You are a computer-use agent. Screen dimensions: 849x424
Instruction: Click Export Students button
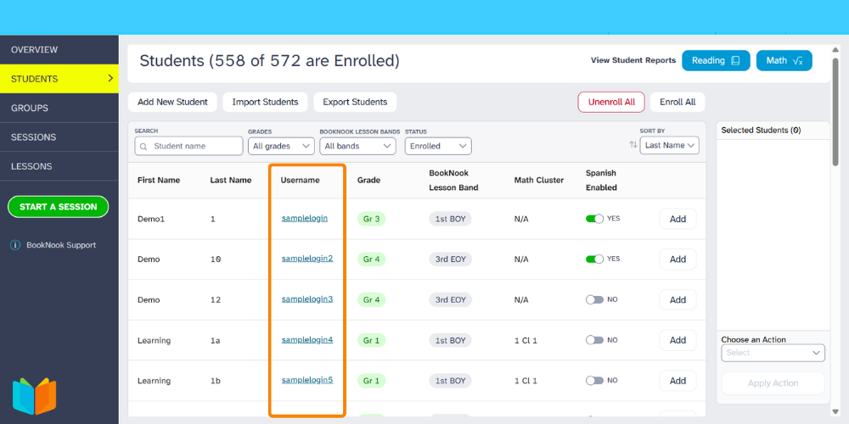(x=355, y=102)
